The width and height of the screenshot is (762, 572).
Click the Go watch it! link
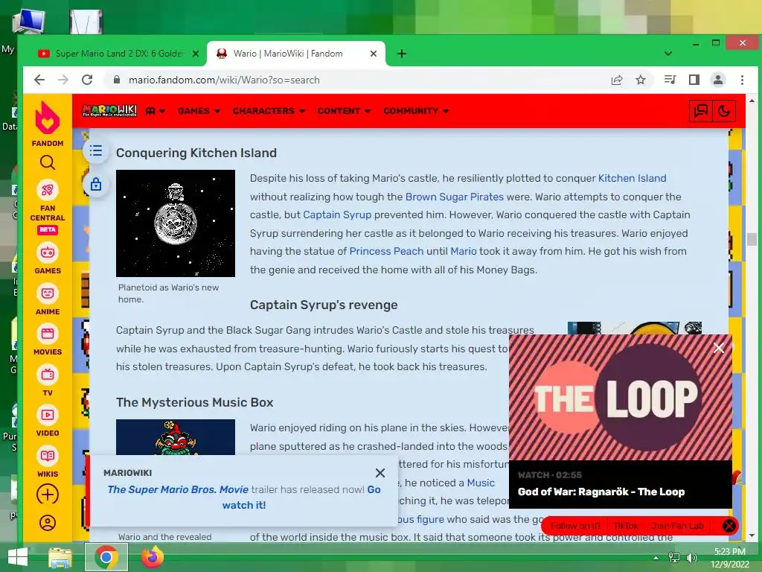coord(302,497)
